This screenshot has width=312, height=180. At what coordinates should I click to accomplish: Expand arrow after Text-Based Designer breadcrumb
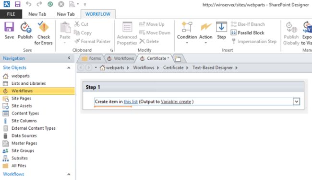tap(236, 68)
